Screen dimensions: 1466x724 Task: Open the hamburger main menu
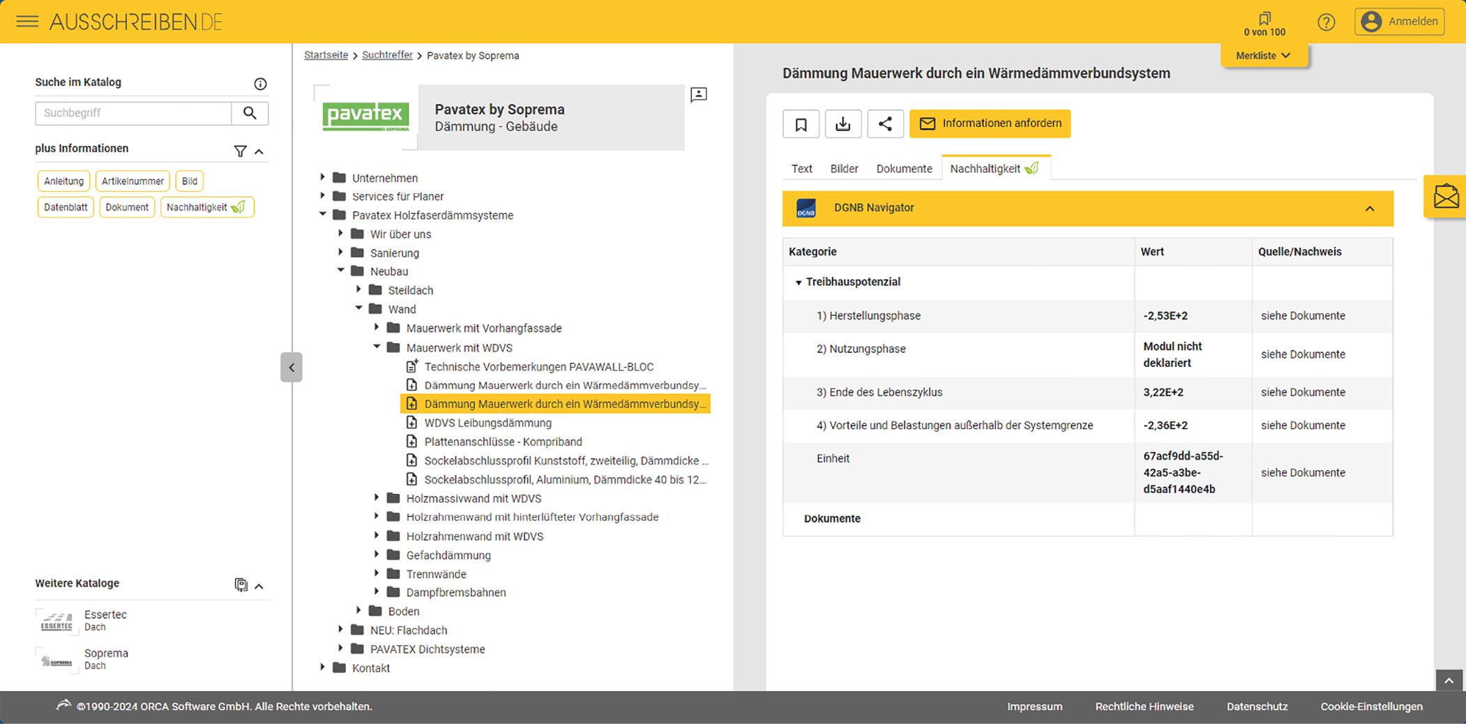pos(27,22)
